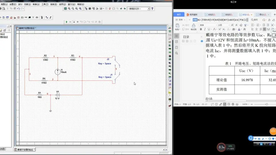276x155 pixels.
Task: Toggle underline formatting in WPS
Action: (209, 29)
